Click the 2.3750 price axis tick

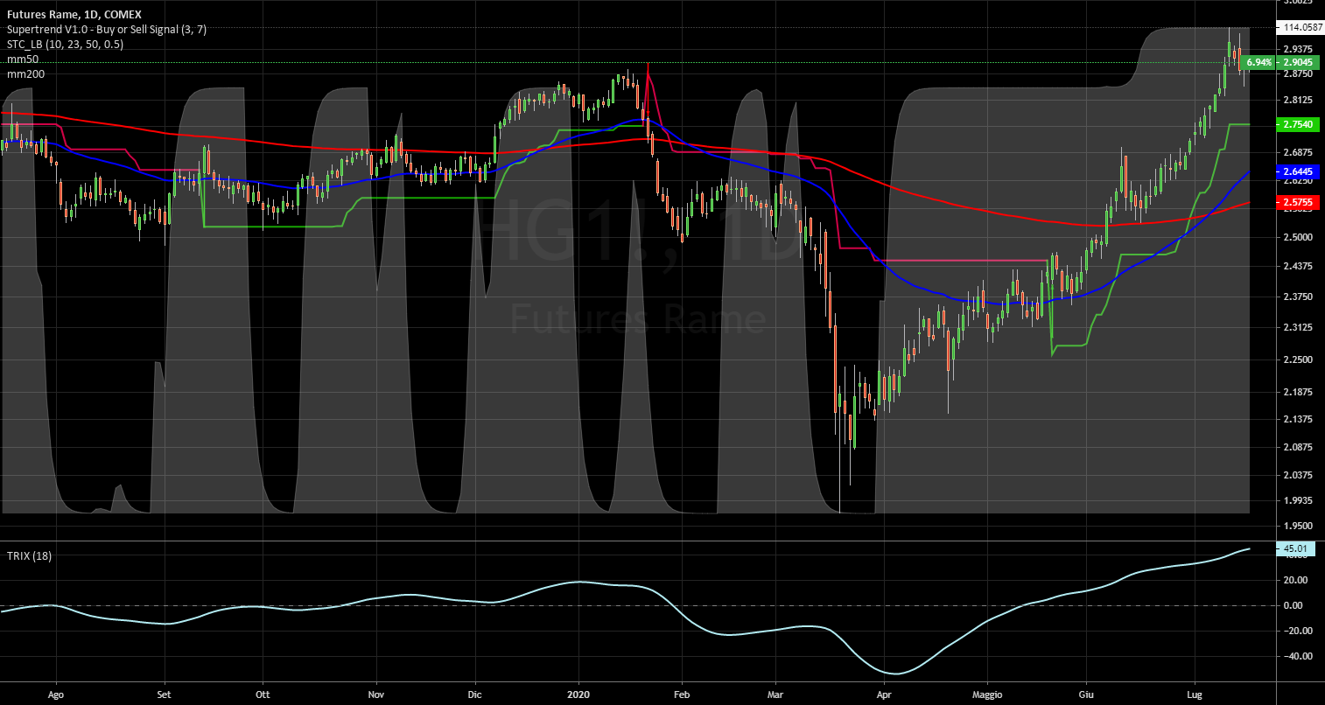coord(1298,297)
